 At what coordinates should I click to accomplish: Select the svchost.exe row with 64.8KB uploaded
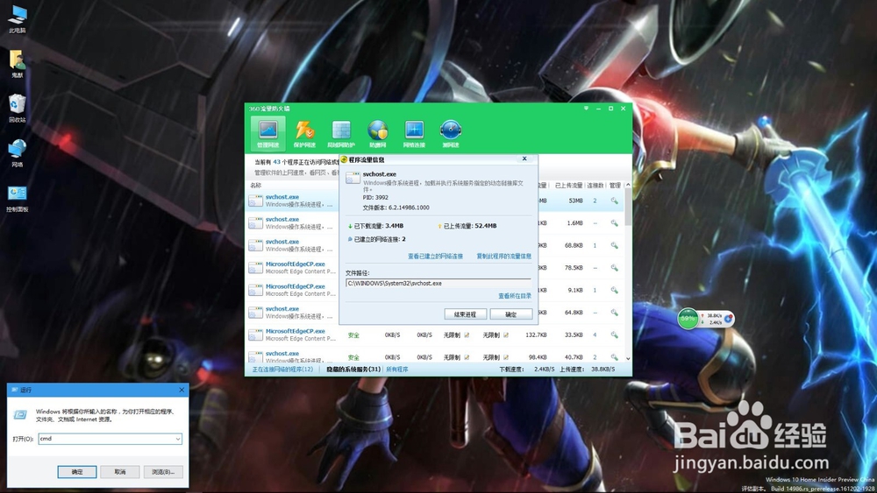point(434,312)
